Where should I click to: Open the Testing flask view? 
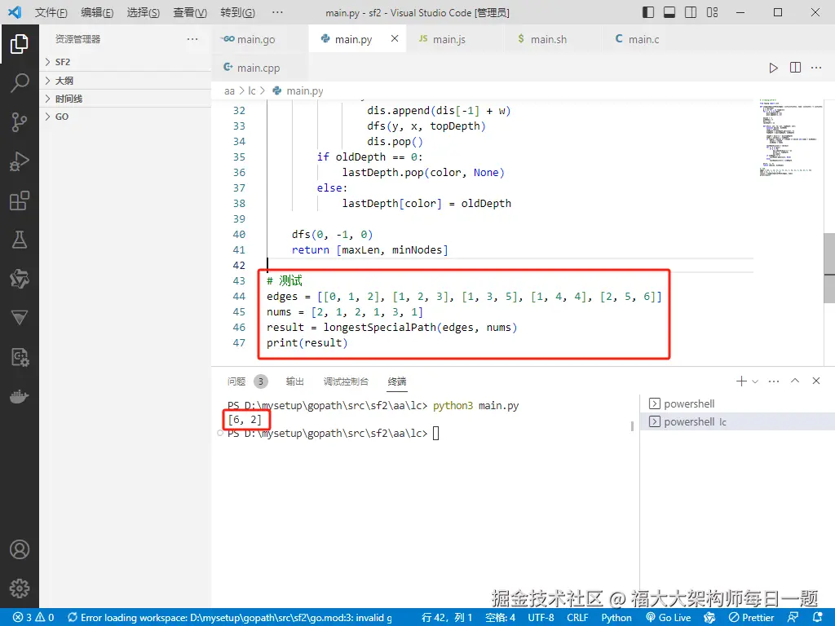click(x=20, y=240)
